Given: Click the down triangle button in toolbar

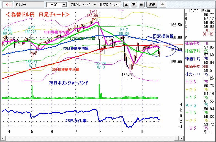Looking at the screenshot, I should (134, 5).
